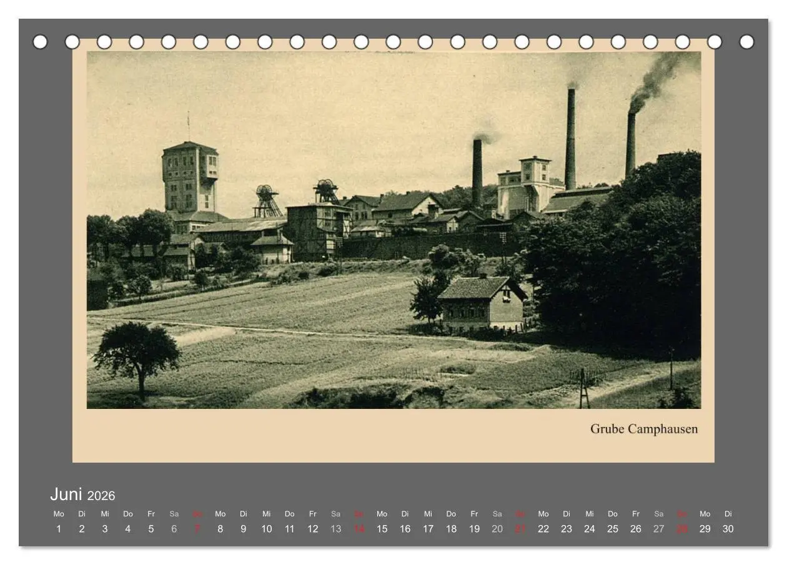Viewport: 787px width, 565px height.
Task: Select Sunday 21 in red
Action: tap(520, 529)
